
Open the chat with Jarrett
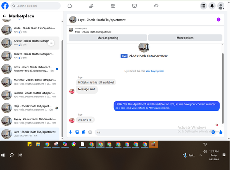30,56
